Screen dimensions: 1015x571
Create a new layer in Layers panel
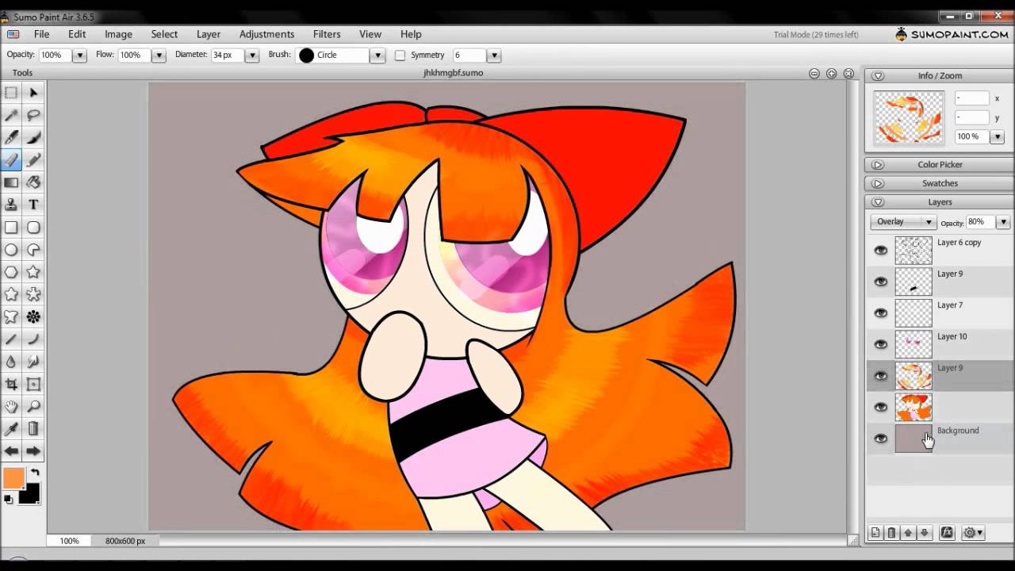[875, 533]
